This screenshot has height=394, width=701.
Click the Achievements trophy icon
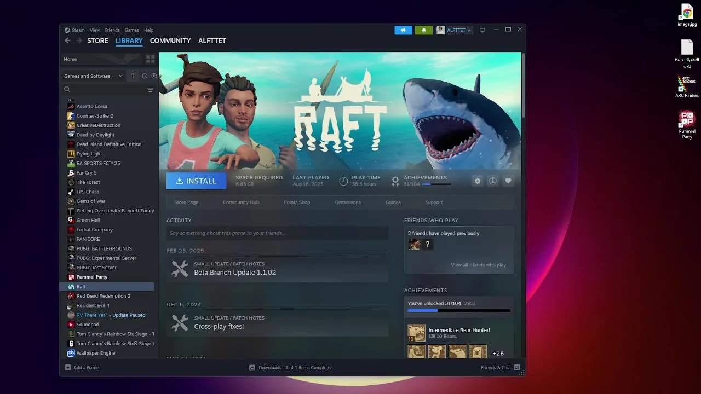click(x=395, y=181)
